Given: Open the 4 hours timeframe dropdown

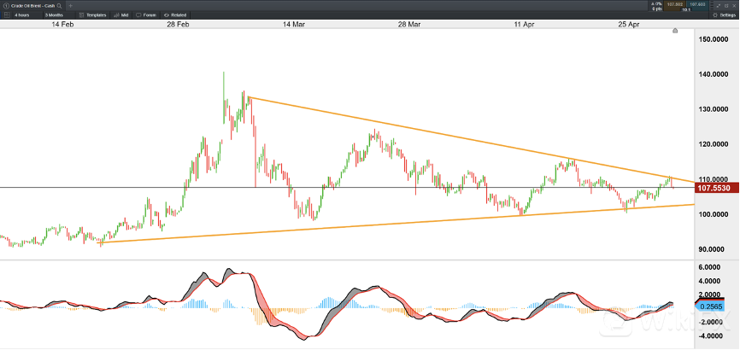Looking at the screenshot, I should click(x=21, y=15).
